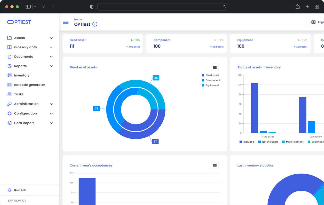Screen dimensions: 324x205
Task: Expand the Glossary data chevron
Action: (x=51, y=48)
